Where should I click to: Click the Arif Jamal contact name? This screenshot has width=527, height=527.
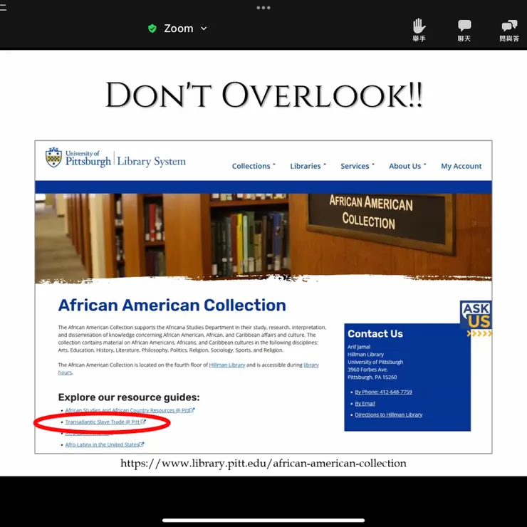359,347
